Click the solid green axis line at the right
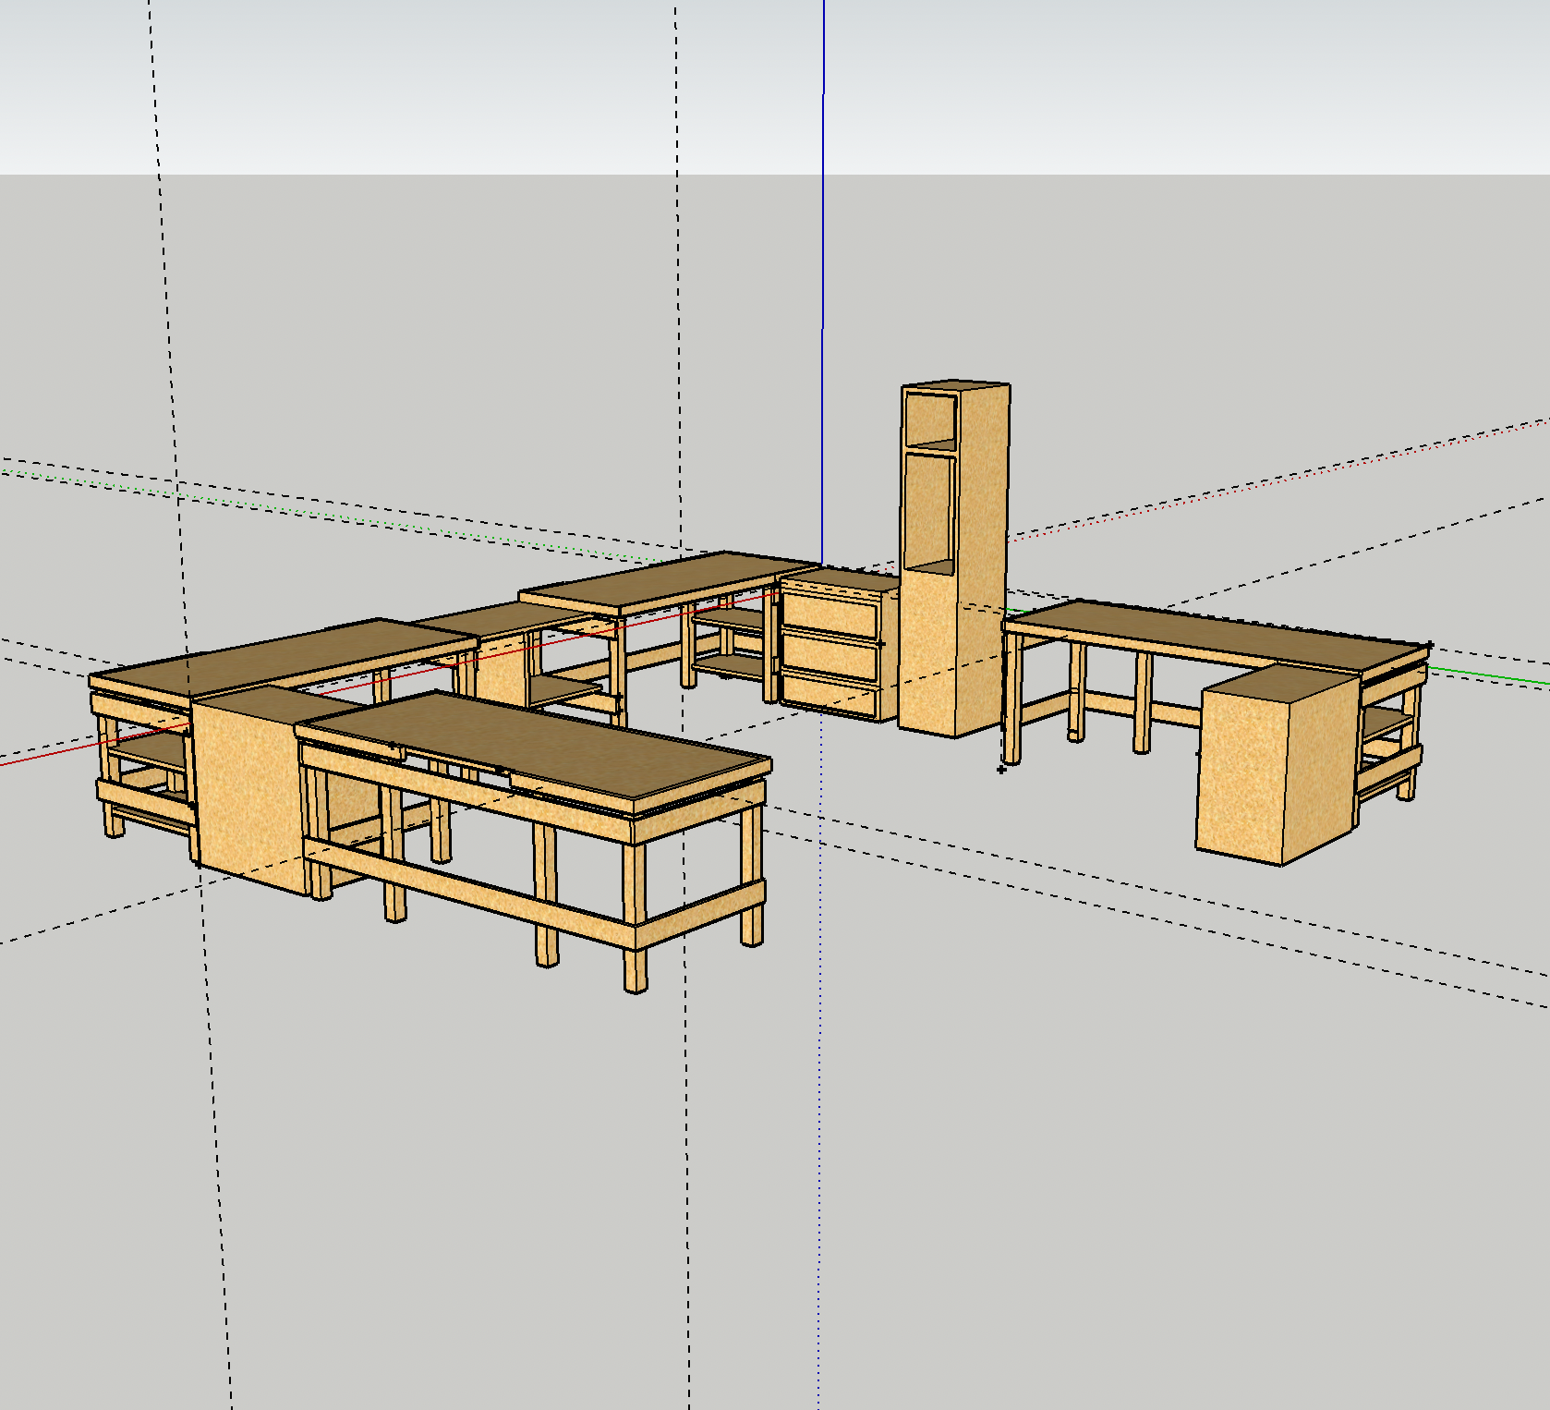 click(1489, 675)
